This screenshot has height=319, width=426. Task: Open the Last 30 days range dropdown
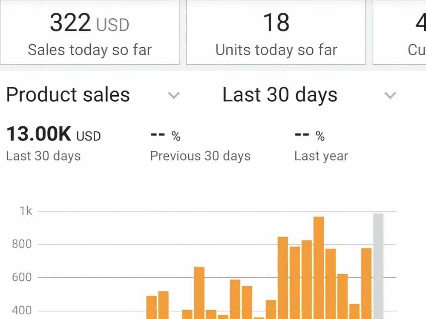[x=309, y=95]
